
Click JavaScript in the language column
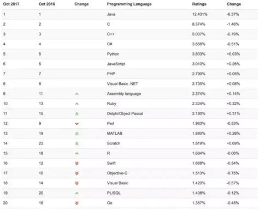(x=116, y=64)
